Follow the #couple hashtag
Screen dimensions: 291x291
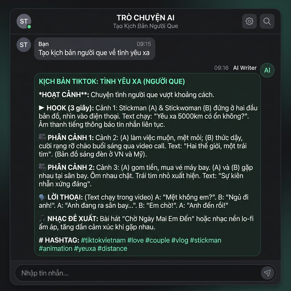click(157, 240)
